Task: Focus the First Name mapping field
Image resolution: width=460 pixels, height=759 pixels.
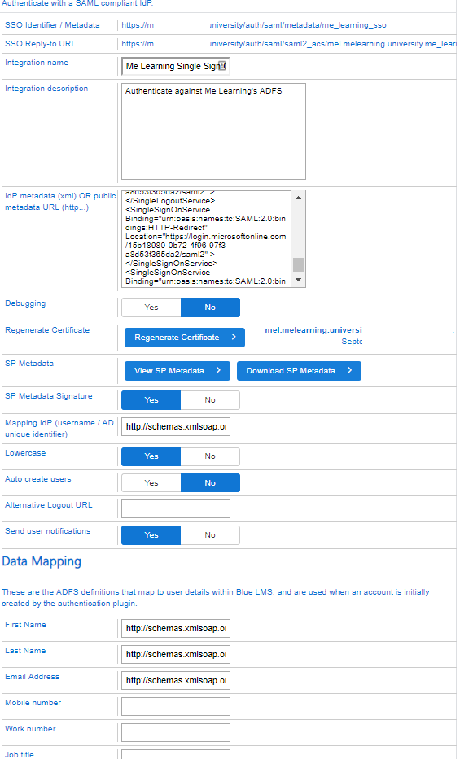Action: coord(176,628)
